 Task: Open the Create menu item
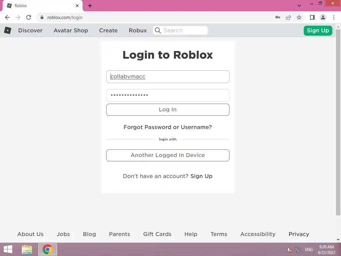coord(108,30)
